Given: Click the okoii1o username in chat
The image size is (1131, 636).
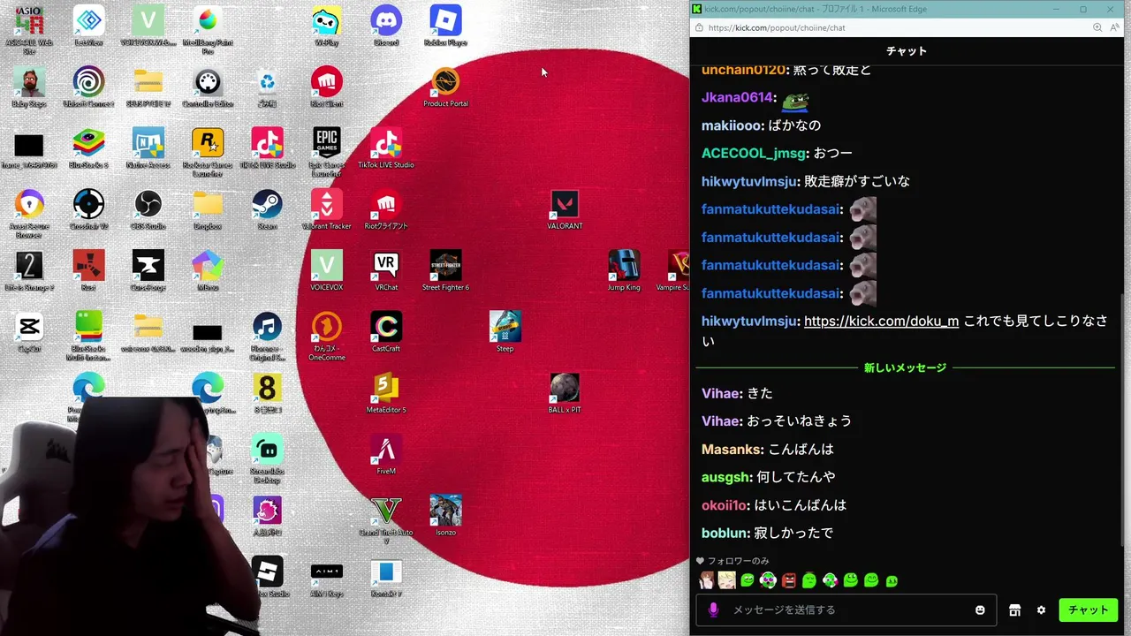Looking at the screenshot, I should pos(724,505).
